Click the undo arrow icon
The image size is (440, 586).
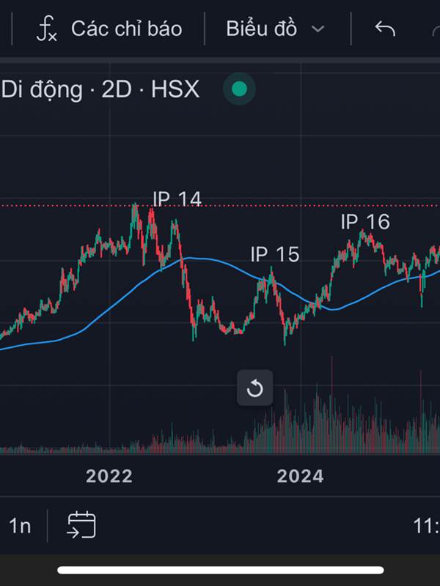pos(385,29)
